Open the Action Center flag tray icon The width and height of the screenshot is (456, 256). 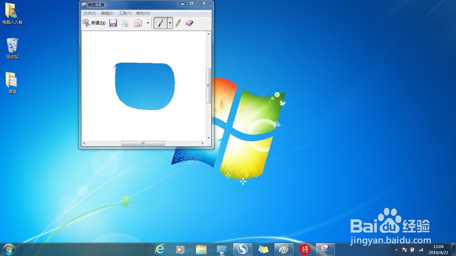click(404, 250)
